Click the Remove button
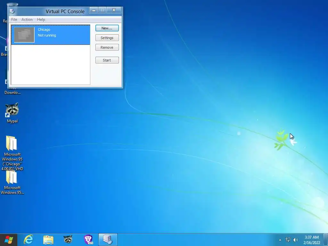 [x=107, y=47]
